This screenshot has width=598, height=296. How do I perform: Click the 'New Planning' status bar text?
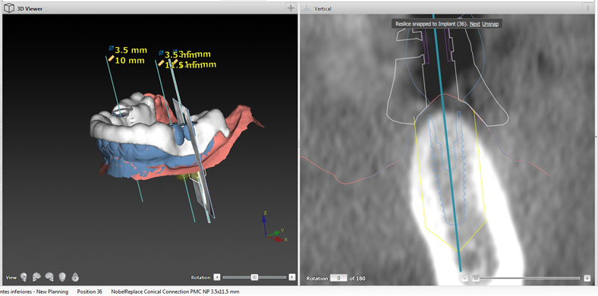click(x=52, y=291)
